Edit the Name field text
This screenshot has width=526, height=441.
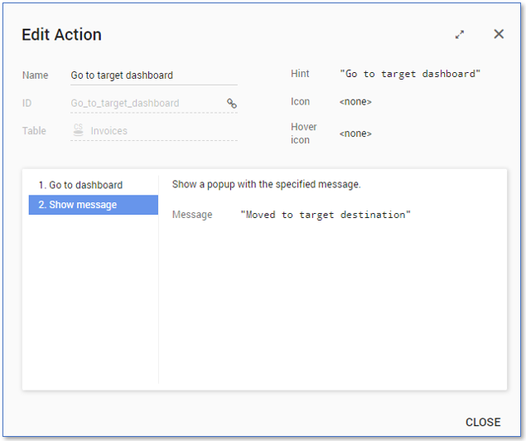click(x=153, y=75)
